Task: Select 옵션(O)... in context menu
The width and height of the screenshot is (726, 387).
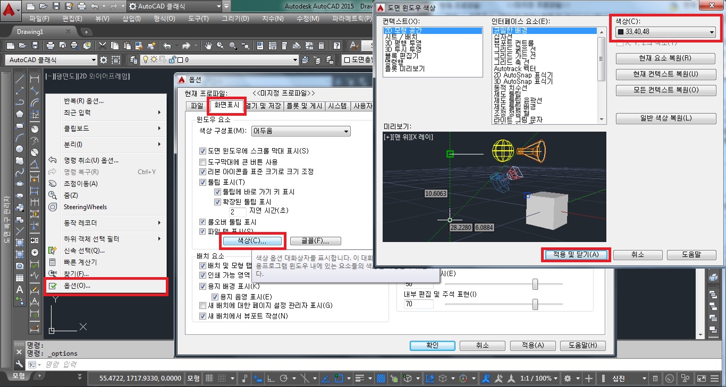Action: coord(106,286)
